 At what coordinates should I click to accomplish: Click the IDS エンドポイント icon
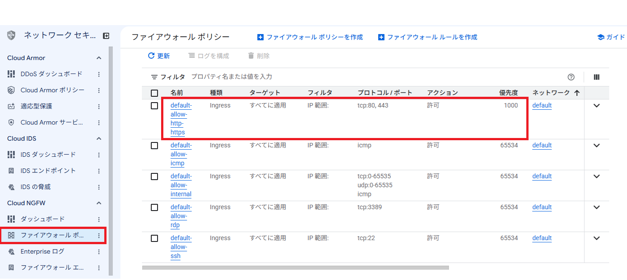click(x=11, y=171)
